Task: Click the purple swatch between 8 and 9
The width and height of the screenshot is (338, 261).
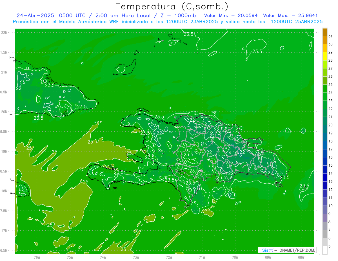Action: (x=325, y=218)
